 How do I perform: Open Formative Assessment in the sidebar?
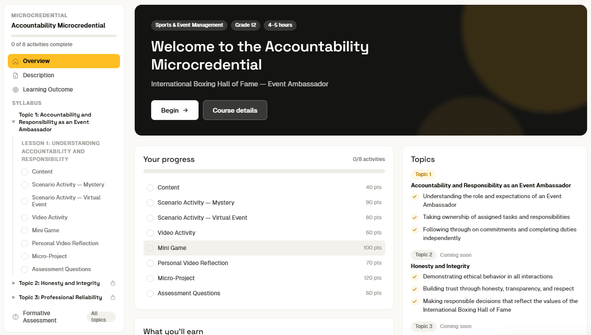[x=64, y=317]
